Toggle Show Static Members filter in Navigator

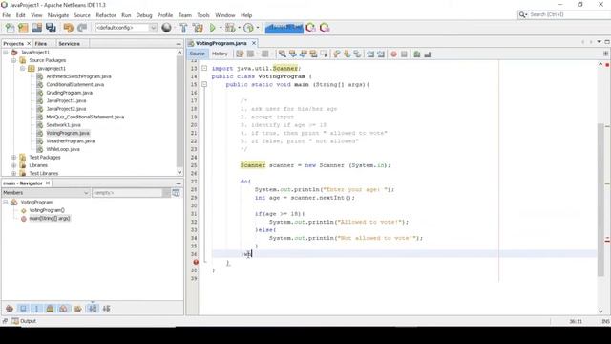[36, 309]
